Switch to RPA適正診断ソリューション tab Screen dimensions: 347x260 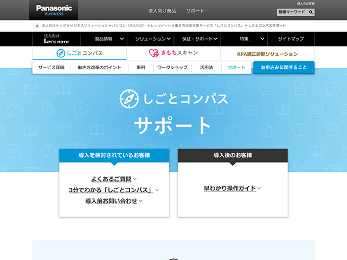(267, 54)
